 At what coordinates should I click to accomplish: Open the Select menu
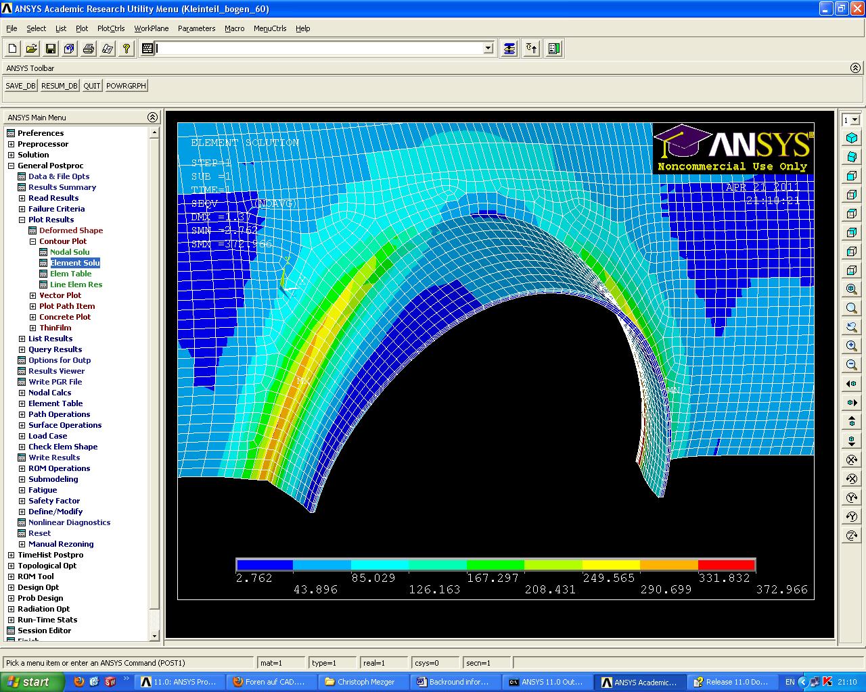click(x=37, y=28)
